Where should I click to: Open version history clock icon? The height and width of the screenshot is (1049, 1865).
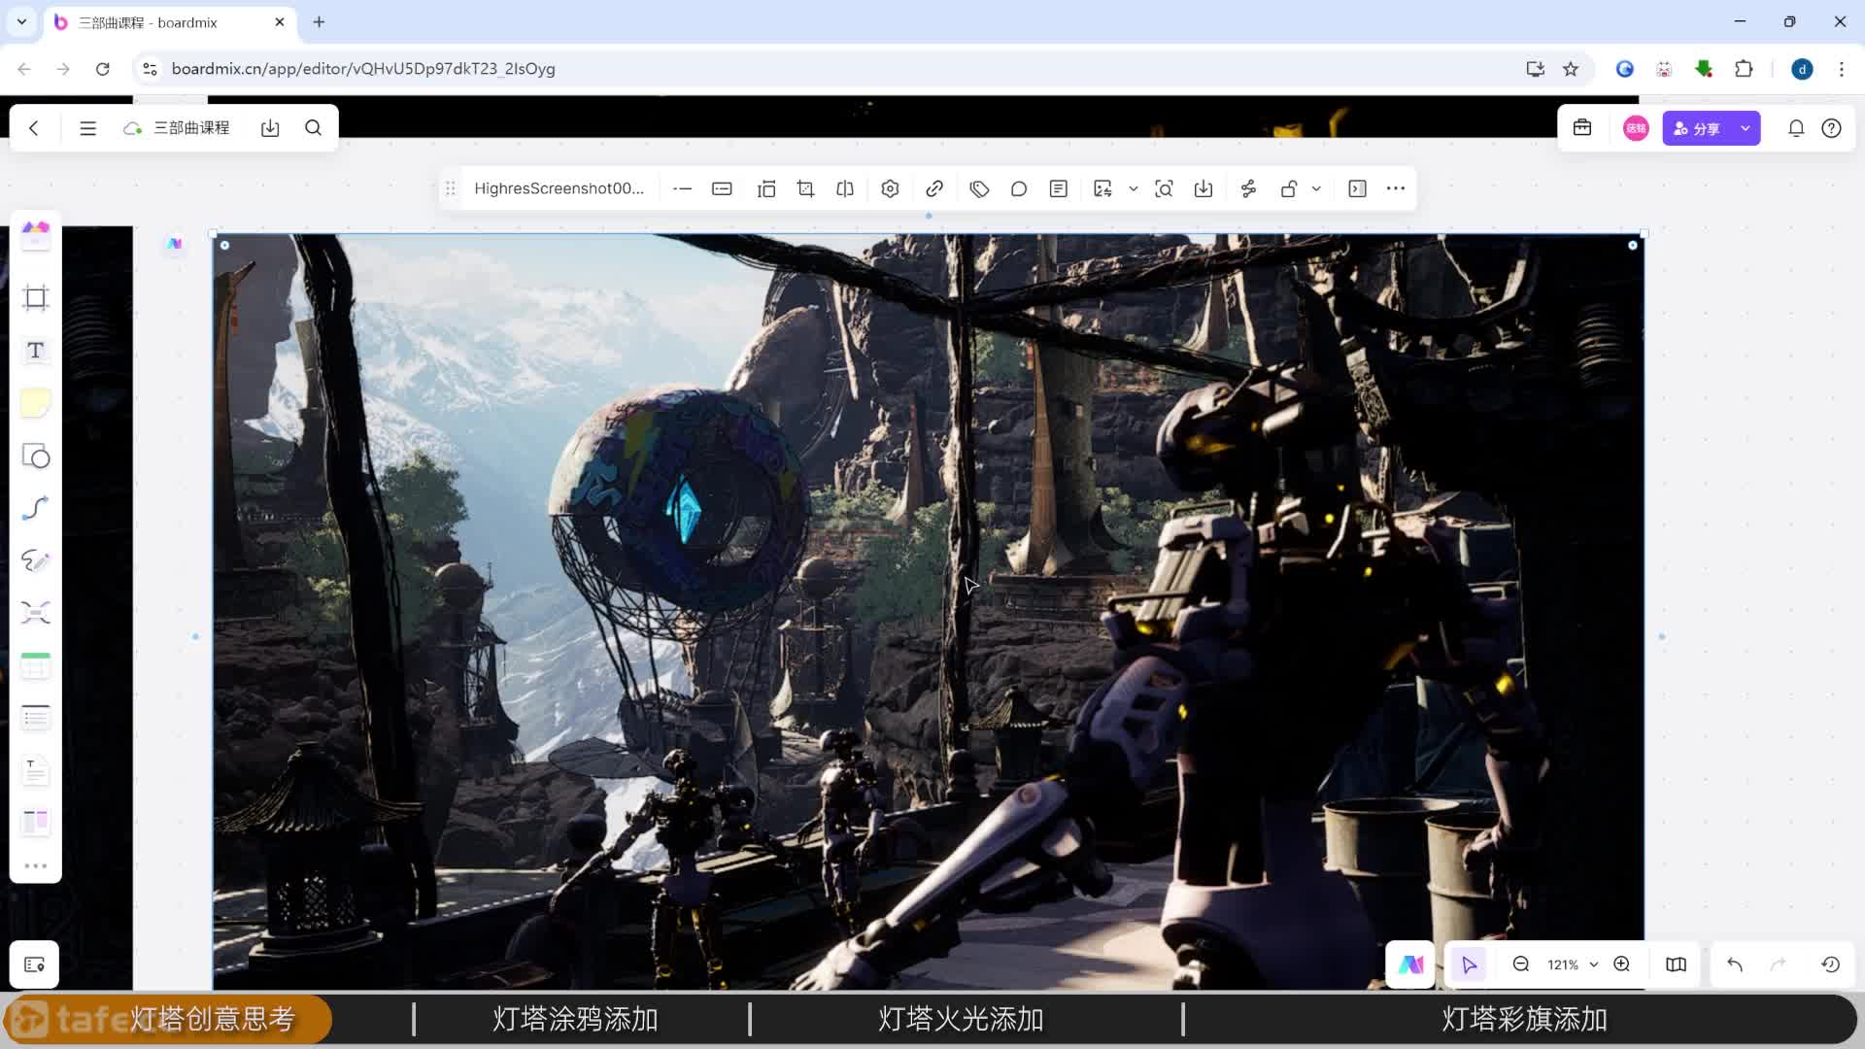1830,964
